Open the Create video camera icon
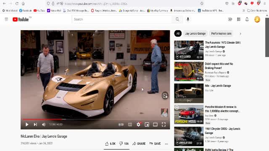The width and height of the screenshot is (269, 151). tap(230, 19)
